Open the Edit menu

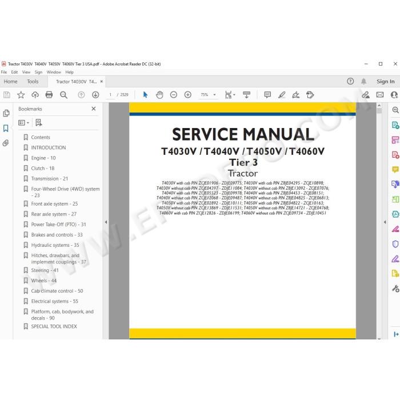coord(14,72)
